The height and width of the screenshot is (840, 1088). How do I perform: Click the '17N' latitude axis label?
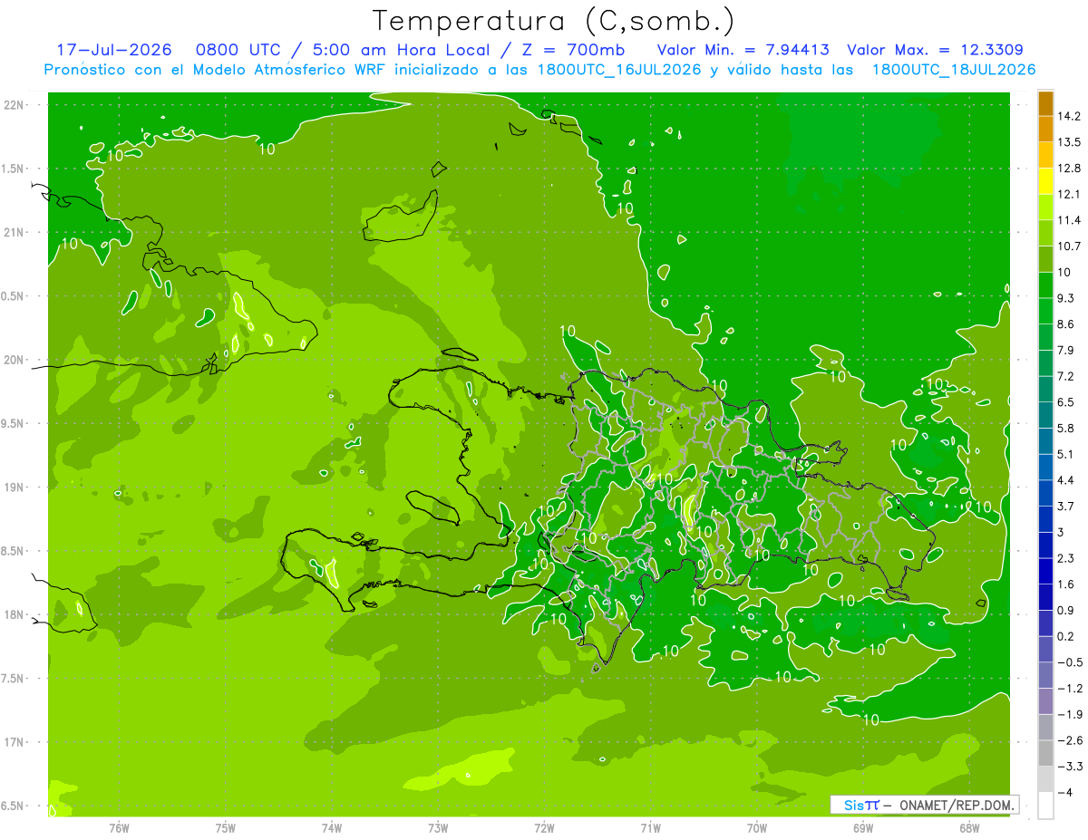tap(14, 742)
